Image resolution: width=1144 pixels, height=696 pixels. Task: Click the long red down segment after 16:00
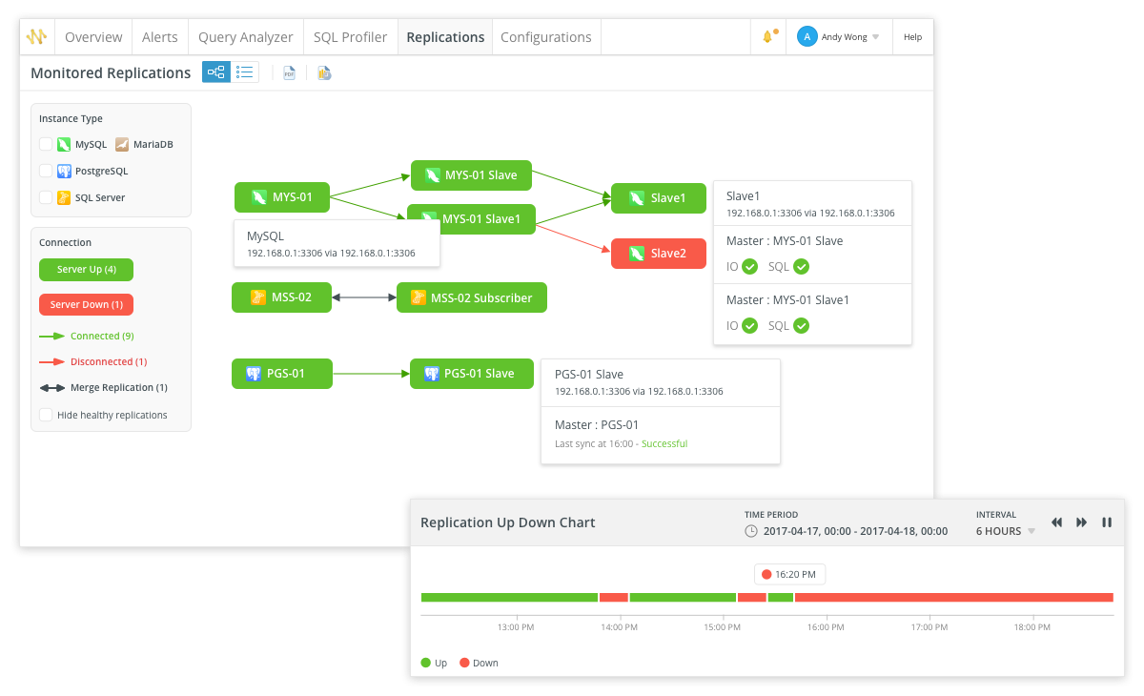point(954,598)
